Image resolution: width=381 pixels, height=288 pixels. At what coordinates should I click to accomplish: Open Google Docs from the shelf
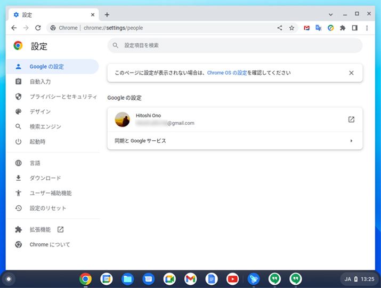click(212, 279)
